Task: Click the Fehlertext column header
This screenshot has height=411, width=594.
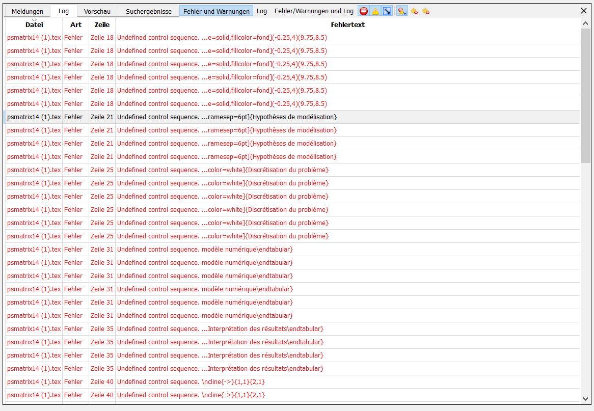Action: click(347, 24)
